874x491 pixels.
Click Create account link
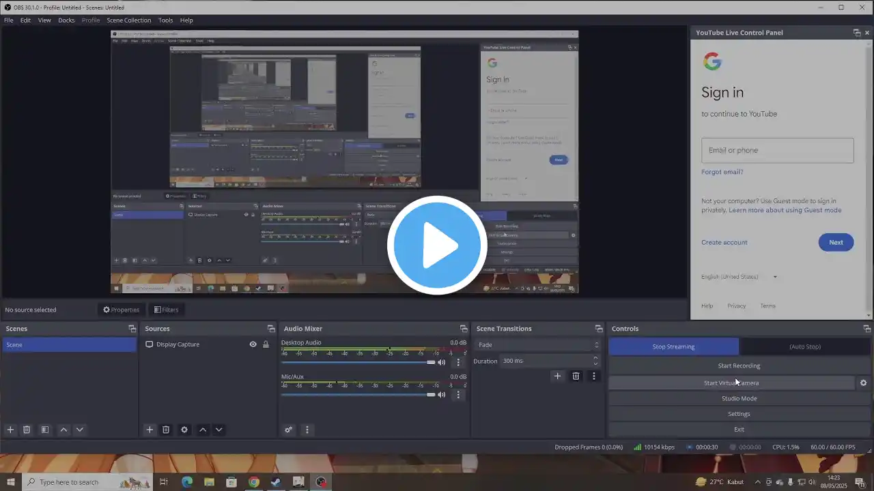pos(724,242)
